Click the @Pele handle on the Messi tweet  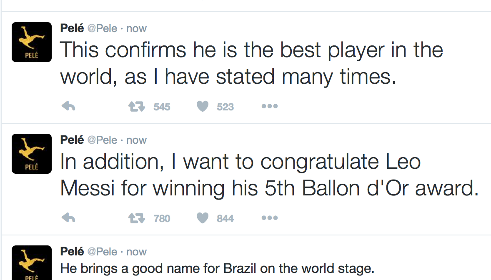tap(102, 140)
